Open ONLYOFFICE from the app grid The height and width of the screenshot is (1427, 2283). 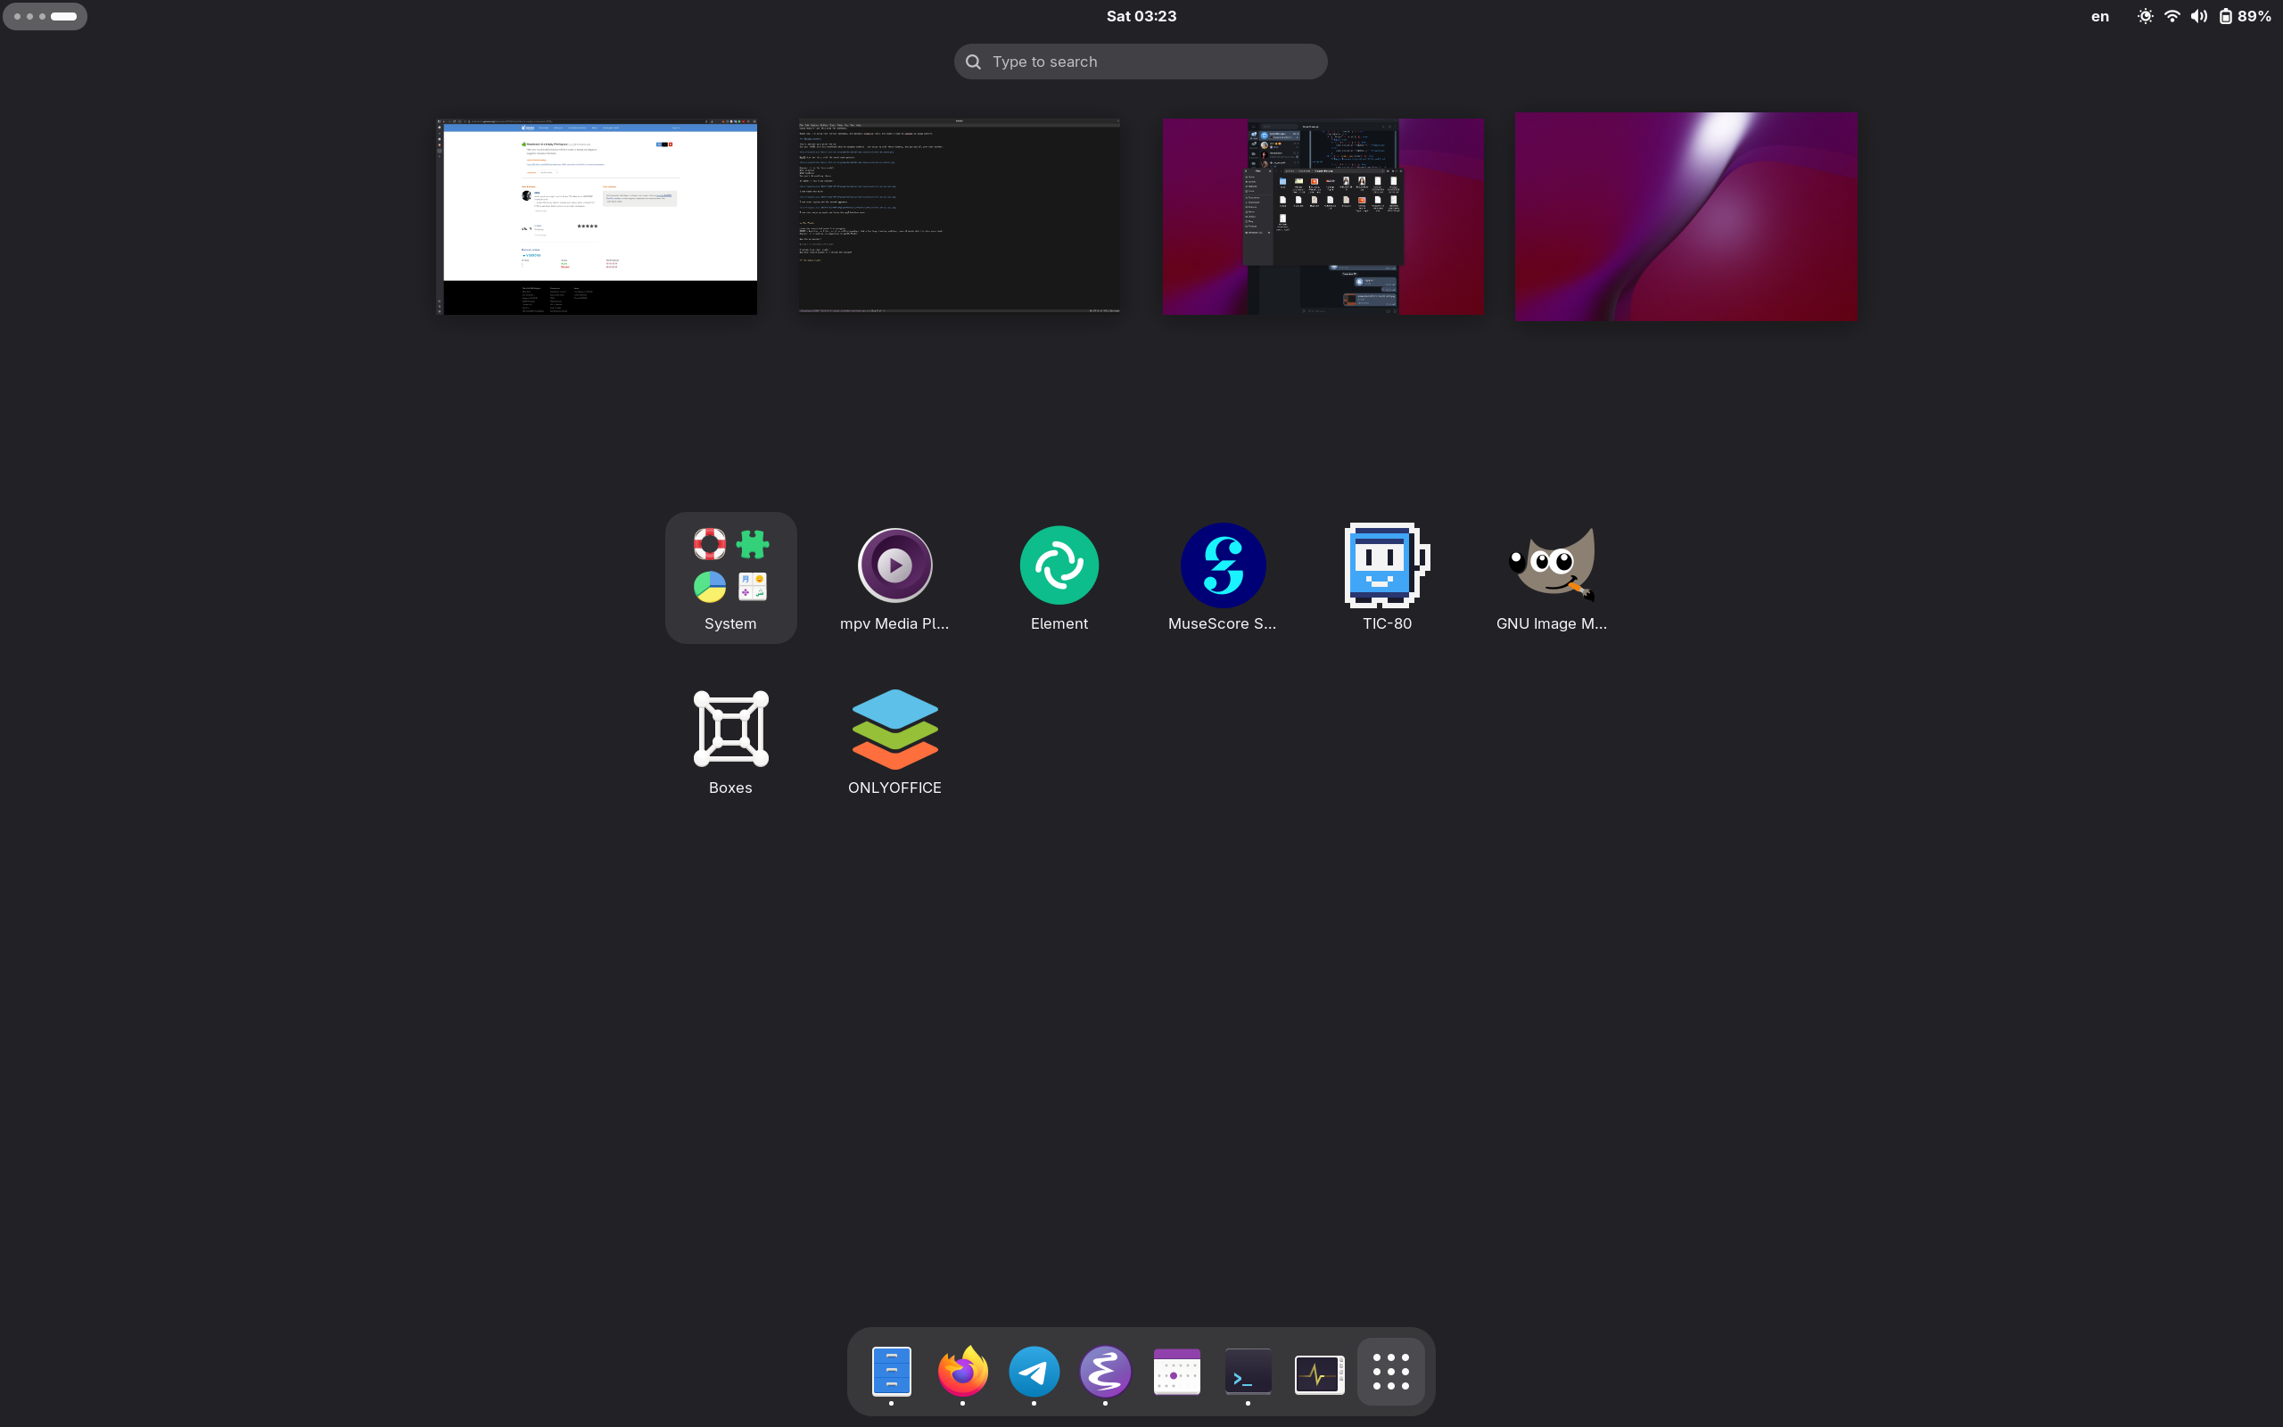894,730
